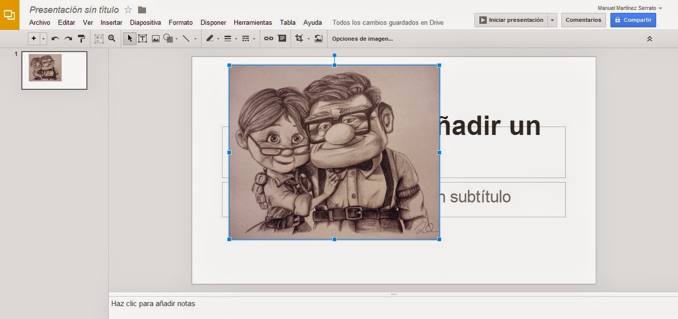The height and width of the screenshot is (319, 678).
Task: Click the blue Compartir button
Action: point(633,20)
